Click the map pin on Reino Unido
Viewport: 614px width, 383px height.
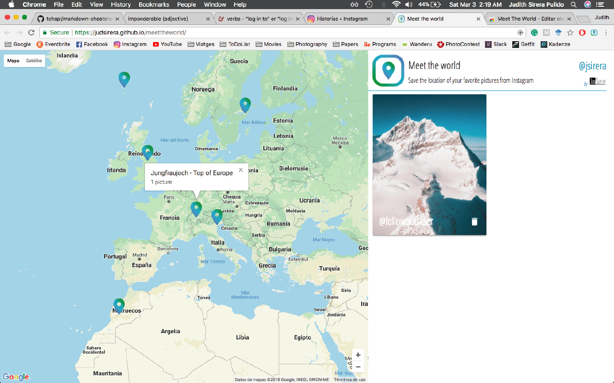coord(147,152)
